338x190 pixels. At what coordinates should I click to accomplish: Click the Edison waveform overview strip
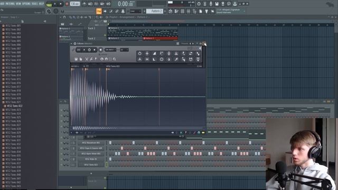pyautogui.click(x=138, y=128)
